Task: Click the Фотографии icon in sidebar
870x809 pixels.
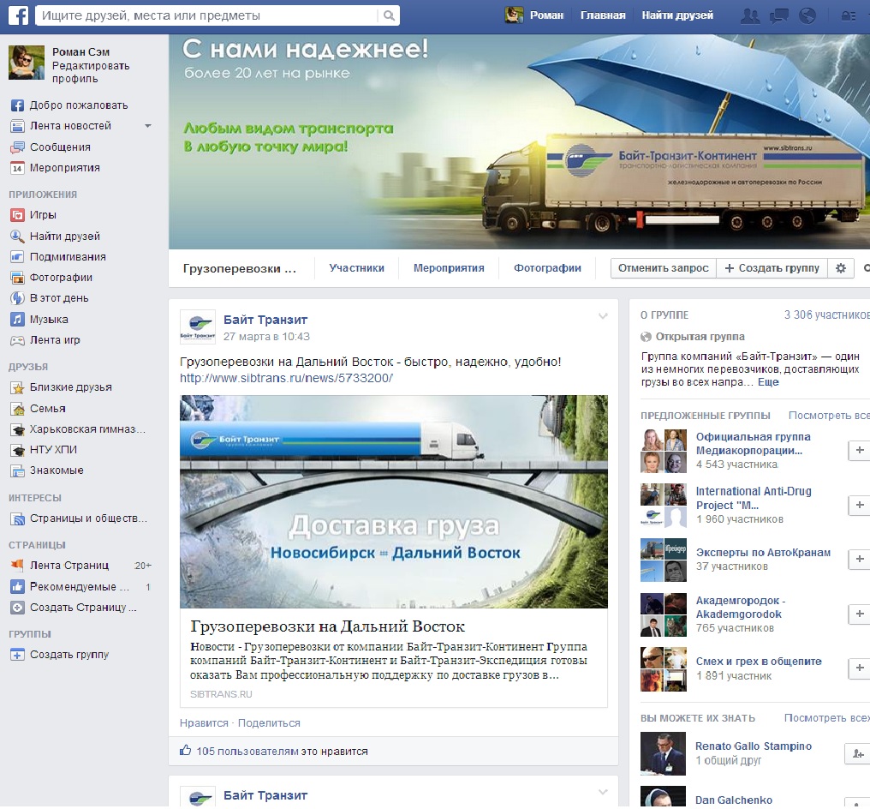Action: tap(18, 278)
